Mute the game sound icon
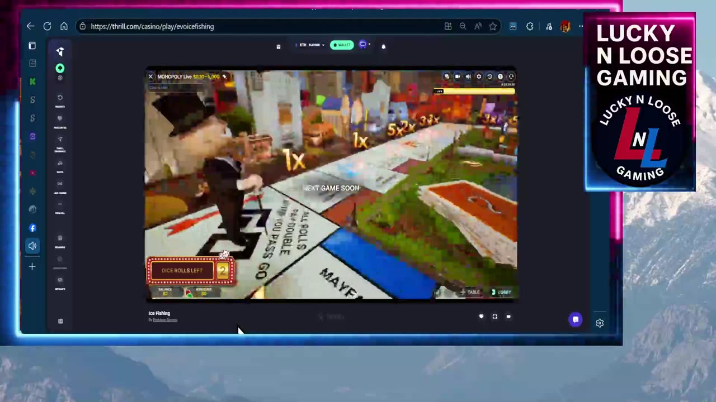Viewport: 716px width, 402px height. pyautogui.click(x=468, y=76)
